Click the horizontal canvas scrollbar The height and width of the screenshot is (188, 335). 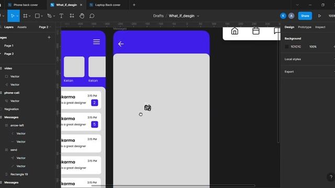point(173,186)
